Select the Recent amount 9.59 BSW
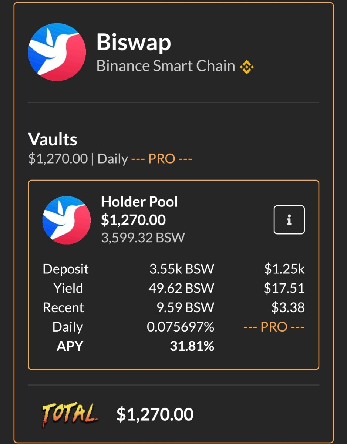347x444 pixels. coord(185,308)
